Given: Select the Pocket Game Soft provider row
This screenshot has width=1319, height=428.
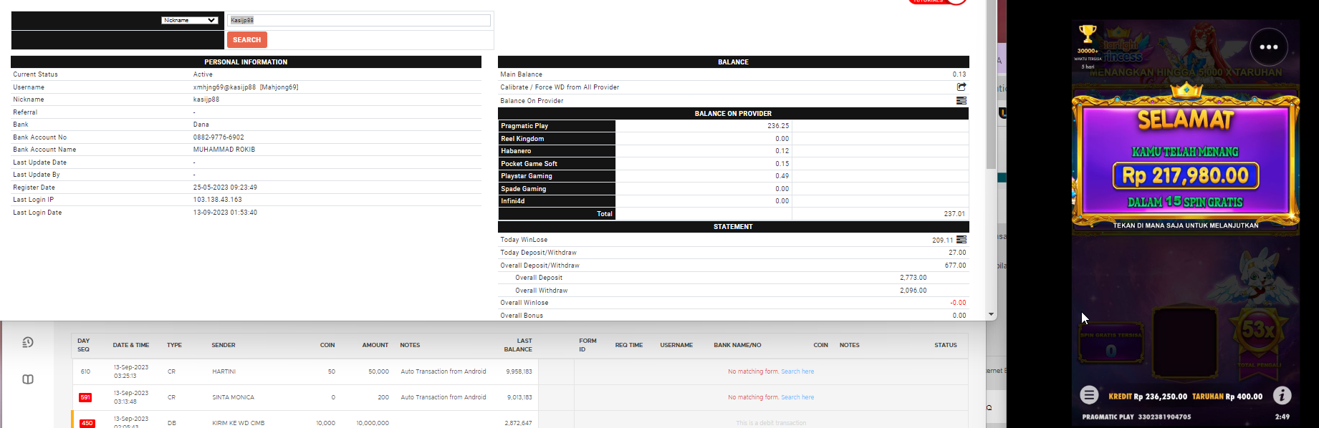Looking at the screenshot, I should (733, 164).
